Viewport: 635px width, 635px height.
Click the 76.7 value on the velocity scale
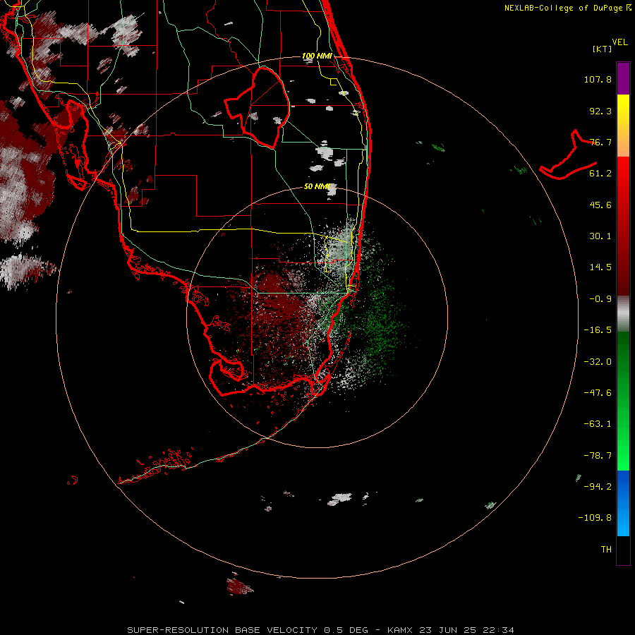point(600,142)
